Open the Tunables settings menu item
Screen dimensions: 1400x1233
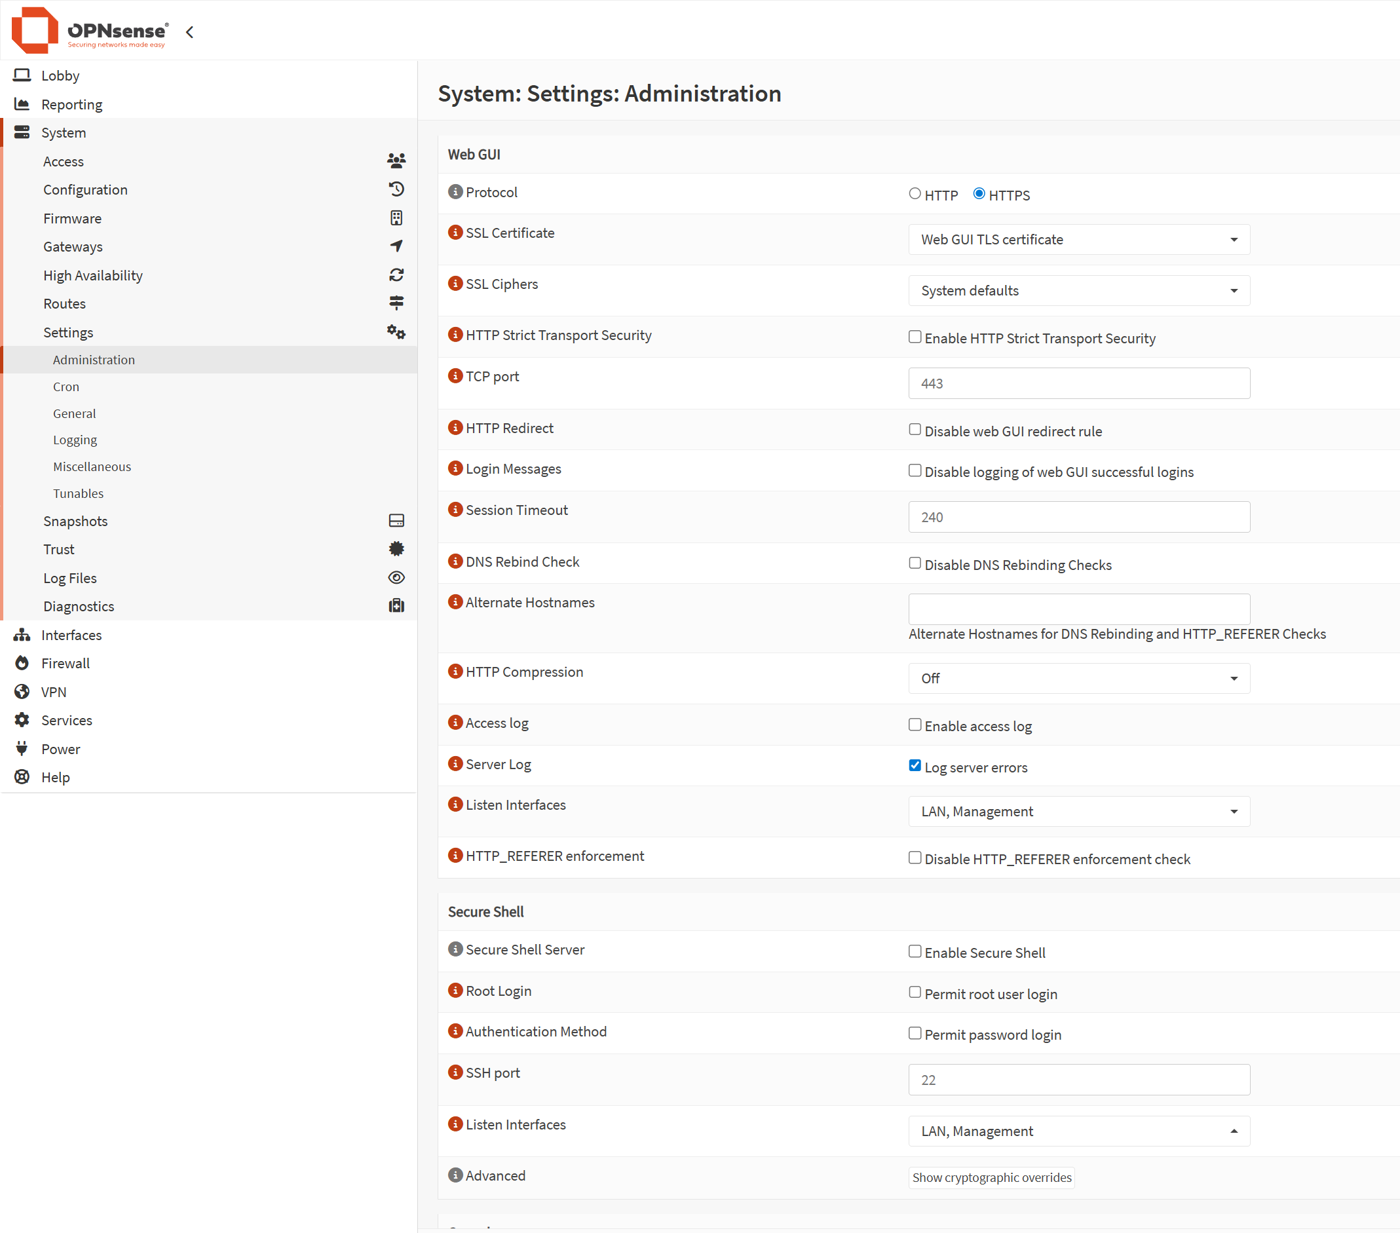tap(78, 493)
